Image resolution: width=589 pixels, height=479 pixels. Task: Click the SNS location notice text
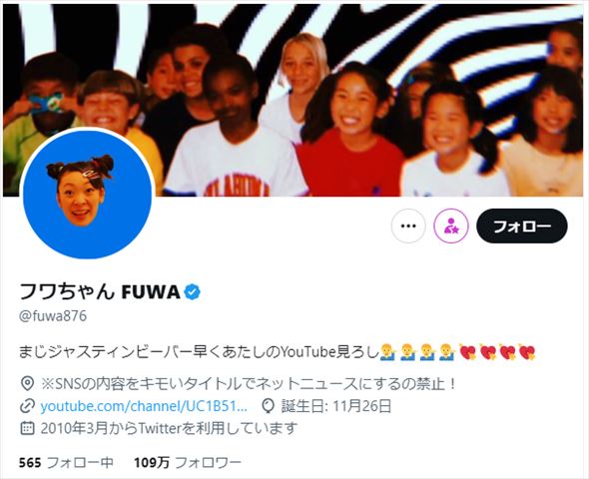coord(249,383)
